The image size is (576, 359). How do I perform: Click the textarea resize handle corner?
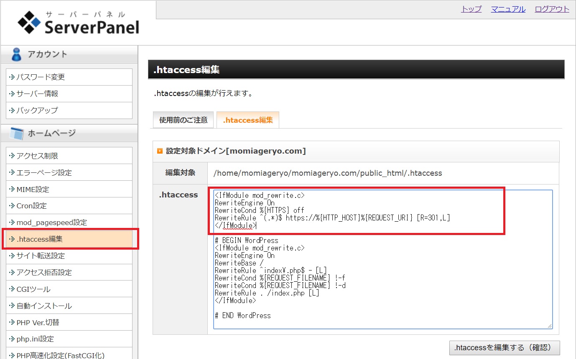(550, 326)
